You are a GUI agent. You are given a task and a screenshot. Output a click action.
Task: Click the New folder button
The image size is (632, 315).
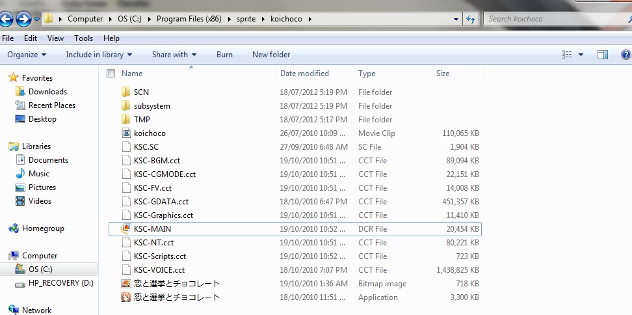(271, 55)
